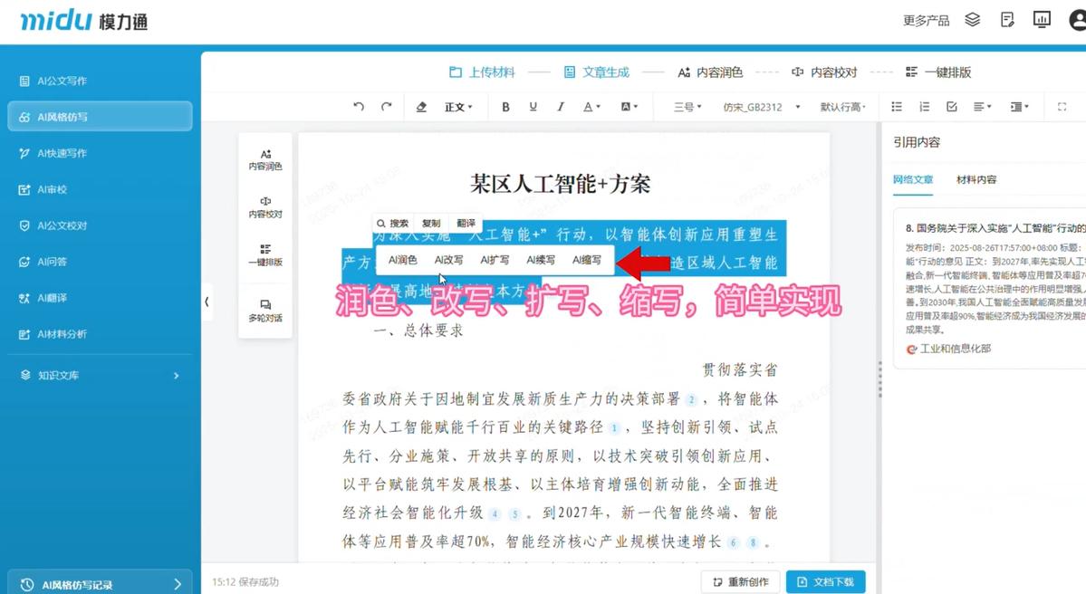Toggle underline formatting in toolbar
The height and width of the screenshot is (594, 1086).
[533, 107]
